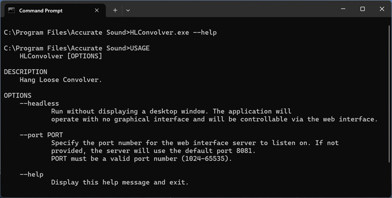Open a new terminal tab
This screenshot has height=198, width=392.
point(115,10)
